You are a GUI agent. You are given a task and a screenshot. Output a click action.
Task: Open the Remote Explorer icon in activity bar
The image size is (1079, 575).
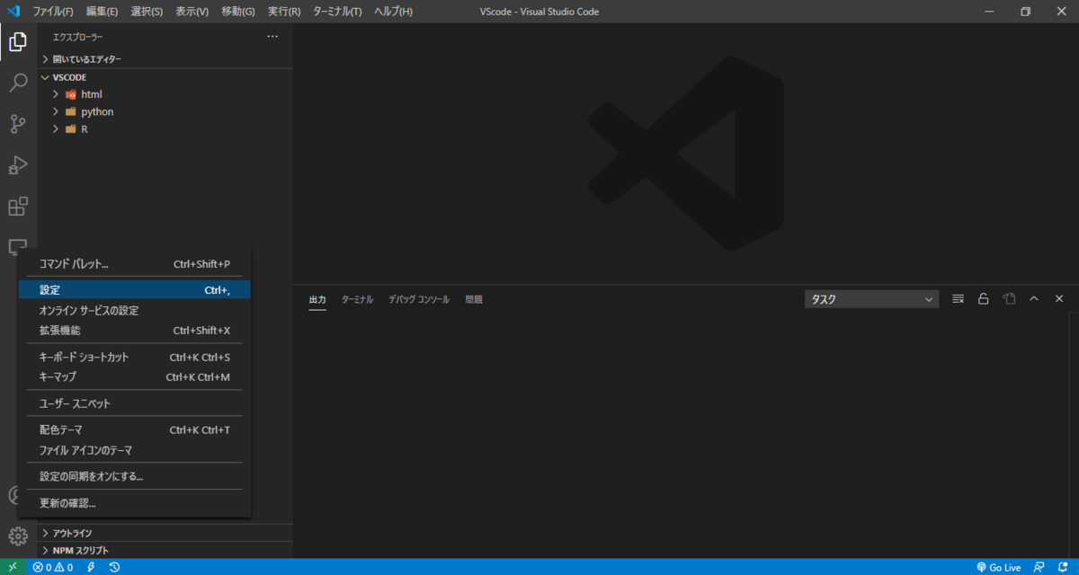pyautogui.click(x=18, y=246)
